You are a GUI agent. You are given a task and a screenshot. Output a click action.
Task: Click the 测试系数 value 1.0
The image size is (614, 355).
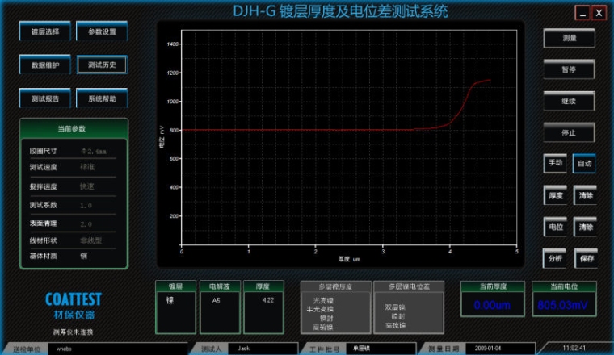[86, 206]
